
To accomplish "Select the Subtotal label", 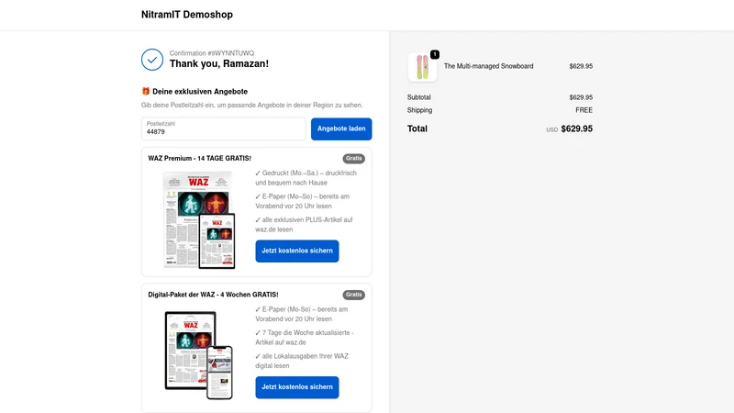I will (419, 97).
